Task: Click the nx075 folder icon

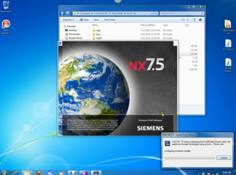Action: [x=94, y=38]
